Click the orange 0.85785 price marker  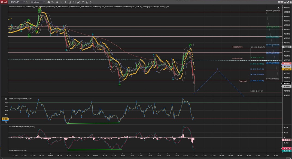pos(286,69)
